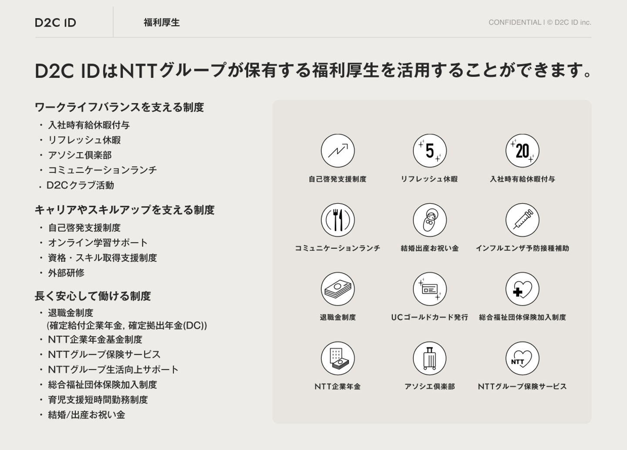Select the heart with medical cross icon
627x450 pixels.
[522, 289]
